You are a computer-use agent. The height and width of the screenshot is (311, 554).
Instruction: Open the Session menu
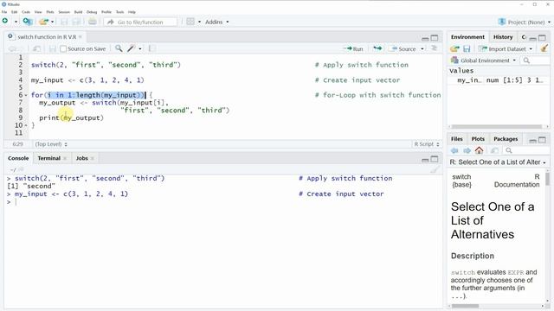click(x=64, y=12)
